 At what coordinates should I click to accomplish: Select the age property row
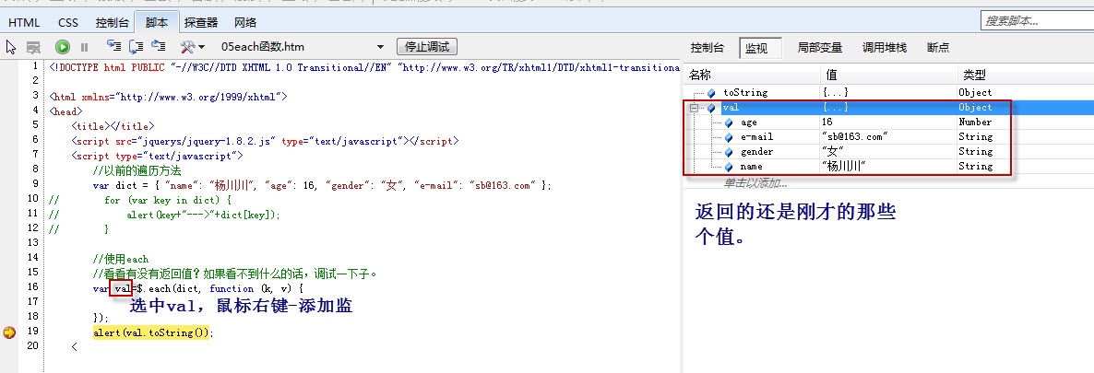pyautogui.click(x=889, y=122)
